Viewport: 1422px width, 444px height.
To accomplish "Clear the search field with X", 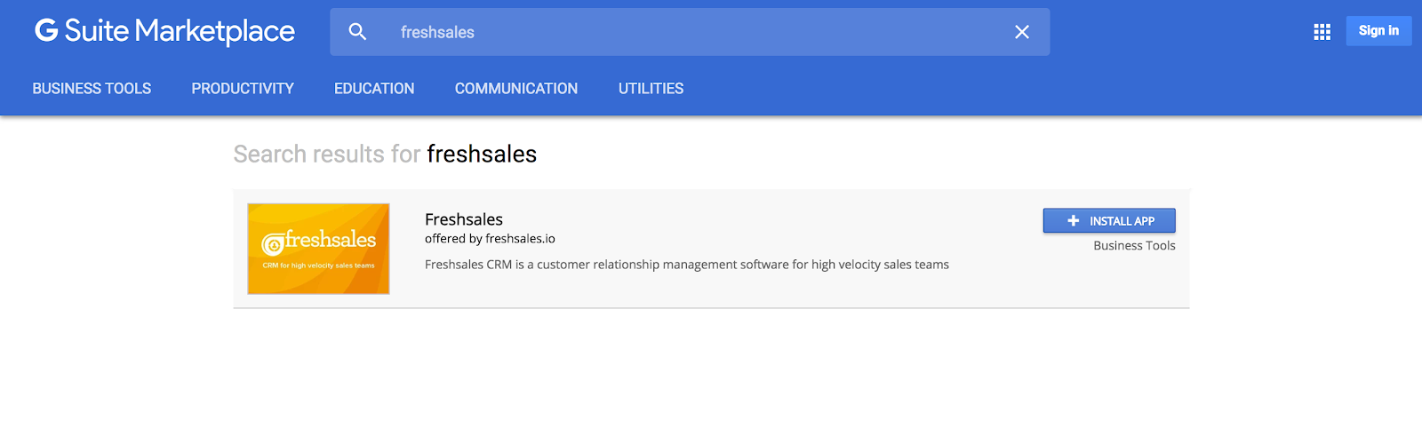I will [1022, 32].
